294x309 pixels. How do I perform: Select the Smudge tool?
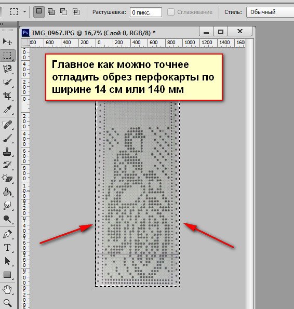click(x=7, y=206)
